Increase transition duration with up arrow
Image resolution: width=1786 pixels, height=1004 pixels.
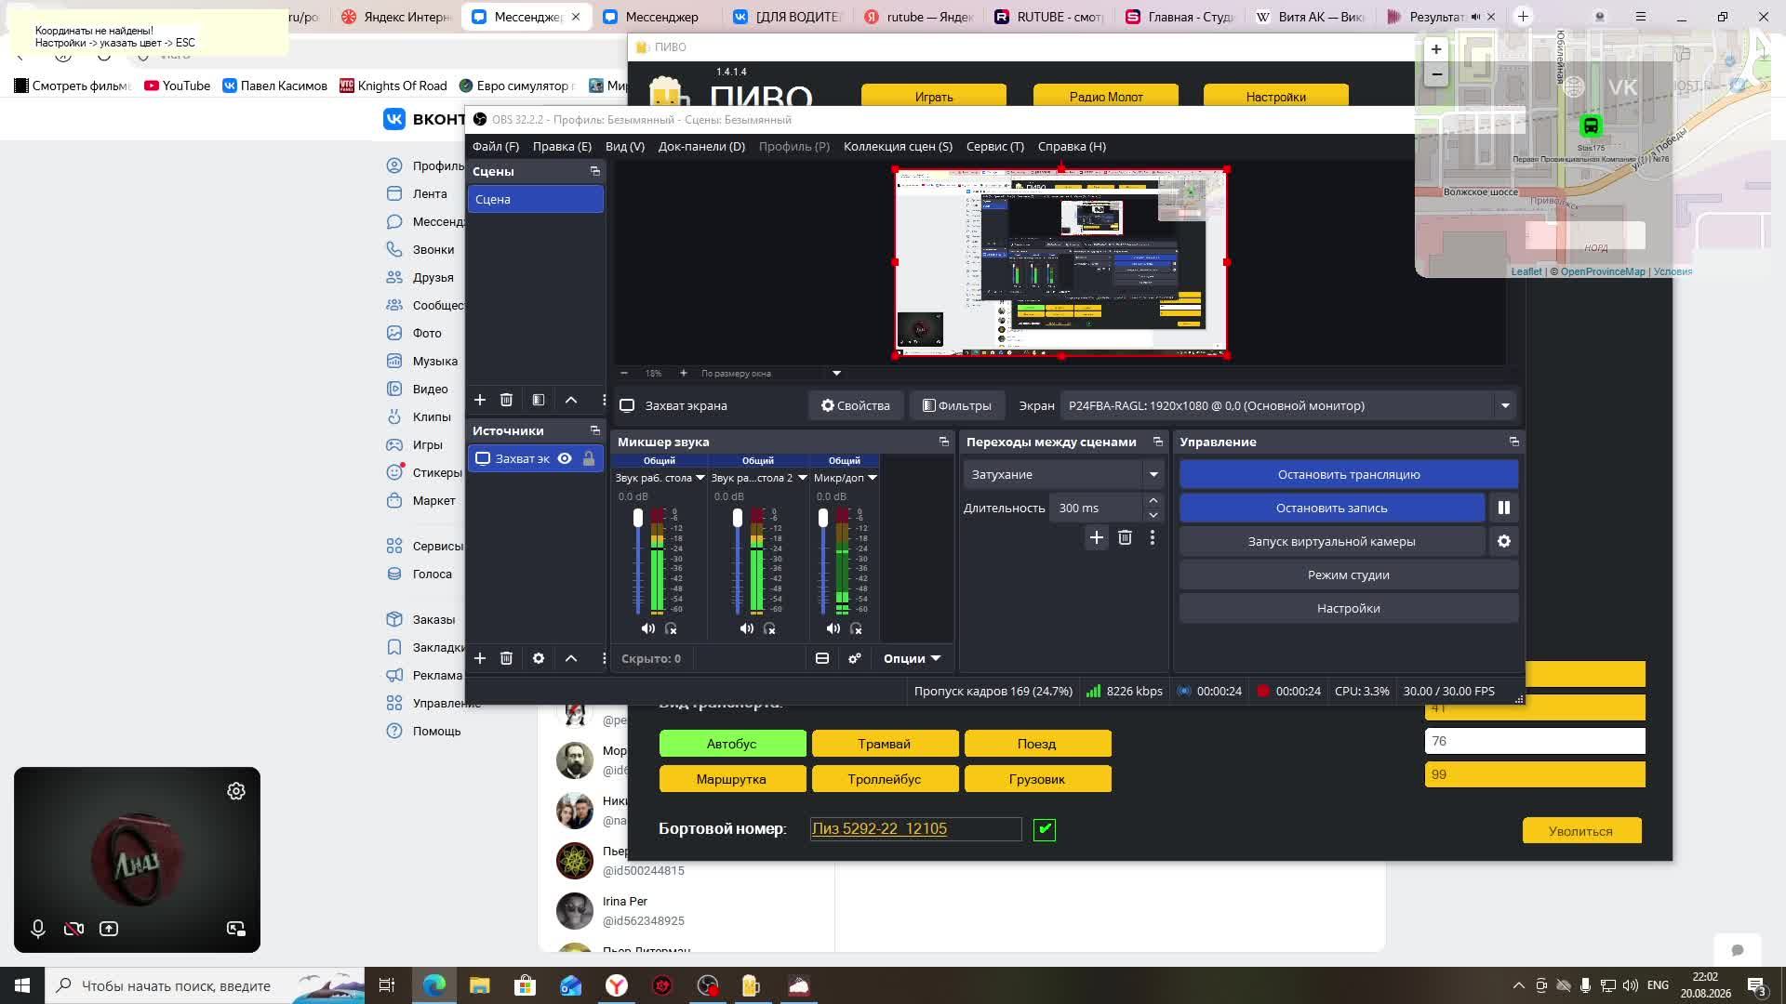[1153, 501]
